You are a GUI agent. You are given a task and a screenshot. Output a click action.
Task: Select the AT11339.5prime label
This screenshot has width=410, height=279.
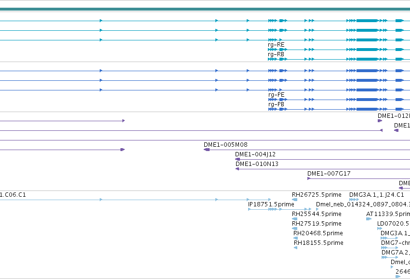pyautogui.click(x=388, y=214)
